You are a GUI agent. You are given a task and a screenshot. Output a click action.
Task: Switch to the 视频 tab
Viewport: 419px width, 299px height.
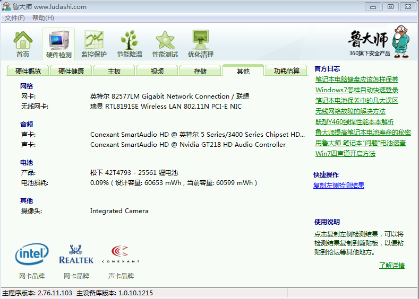point(157,71)
